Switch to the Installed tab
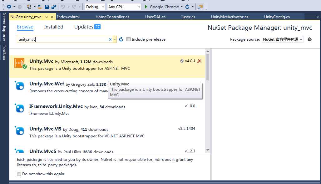The height and width of the screenshot is (184, 321). coord(54,27)
